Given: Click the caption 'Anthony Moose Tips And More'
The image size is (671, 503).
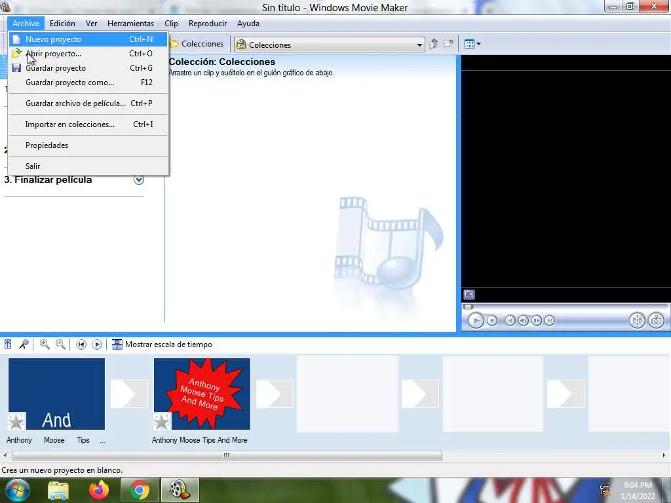Looking at the screenshot, I should coord(199,440).
